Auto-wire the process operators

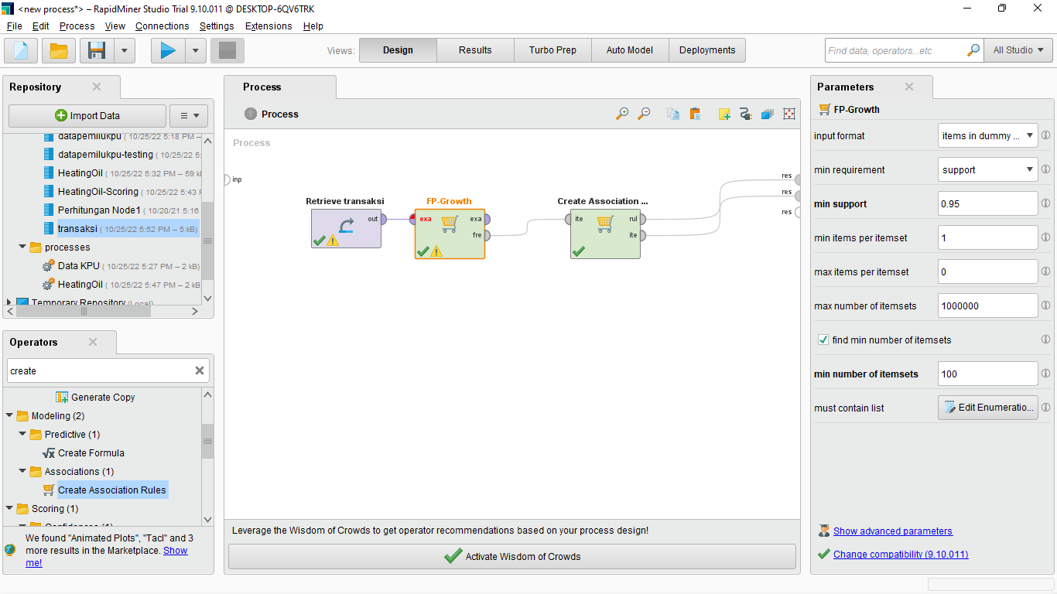pyautogui.click(x=745, y=113)
